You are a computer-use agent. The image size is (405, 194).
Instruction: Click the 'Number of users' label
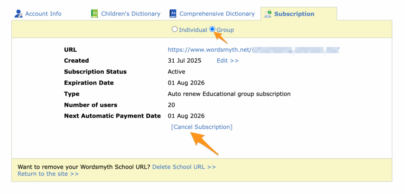pyautogui.click(x=91, y=105)
